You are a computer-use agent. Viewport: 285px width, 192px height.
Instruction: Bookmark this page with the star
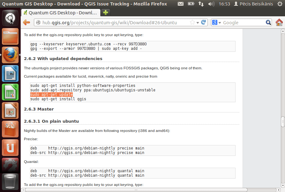pyautogui.click(x=192, y=22)
